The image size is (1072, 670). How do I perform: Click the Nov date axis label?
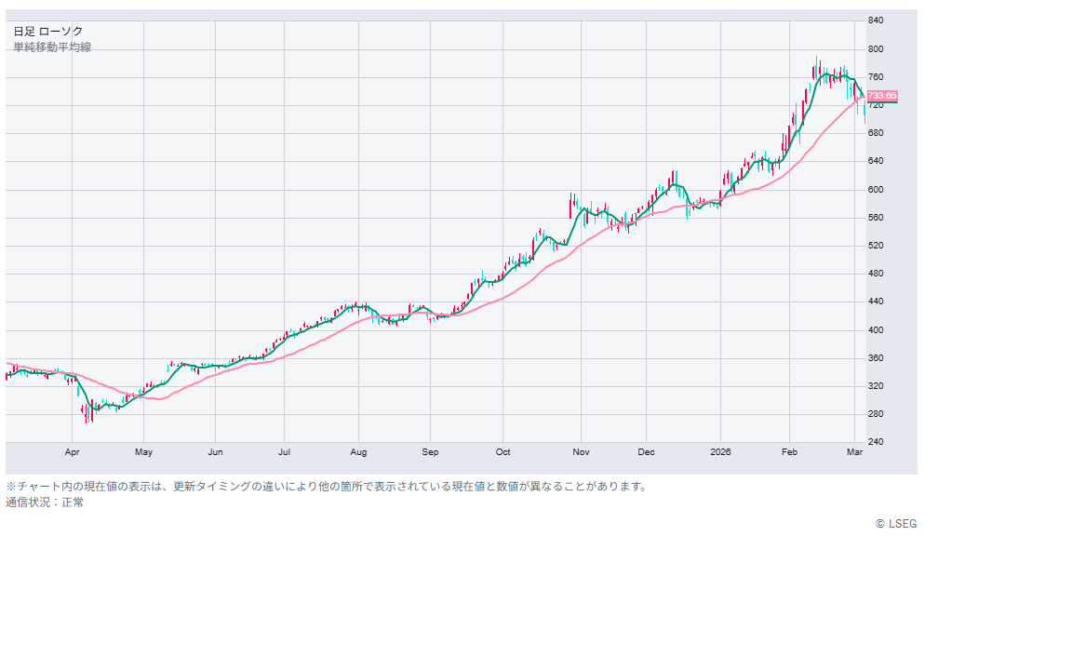point(581,452)
